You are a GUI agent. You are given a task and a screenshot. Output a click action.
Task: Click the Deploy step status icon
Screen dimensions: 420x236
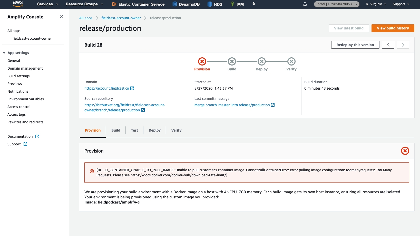point(262,61)
